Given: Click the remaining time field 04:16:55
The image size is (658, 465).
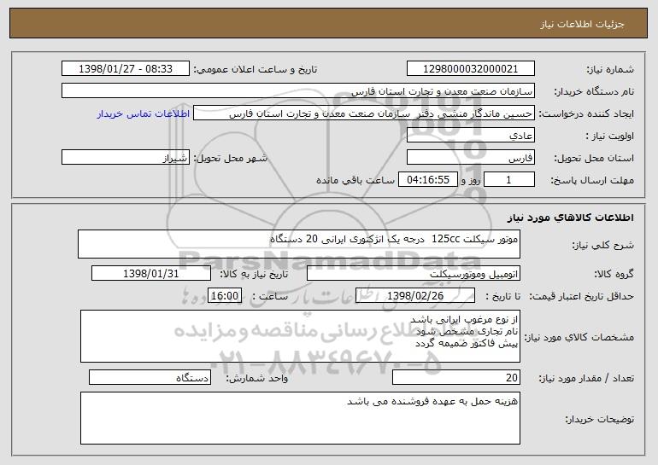Looking at the screenshot, I should click(427, 180).
